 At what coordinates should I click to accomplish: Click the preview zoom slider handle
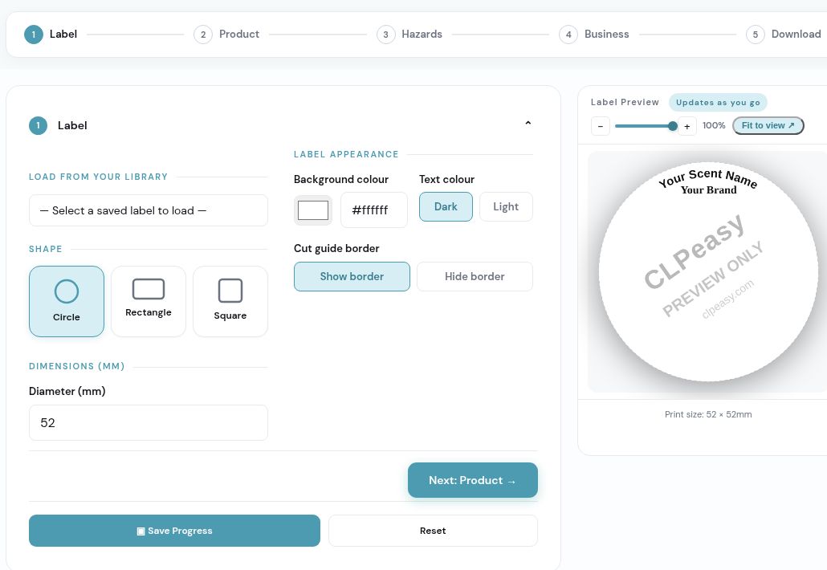673,126
